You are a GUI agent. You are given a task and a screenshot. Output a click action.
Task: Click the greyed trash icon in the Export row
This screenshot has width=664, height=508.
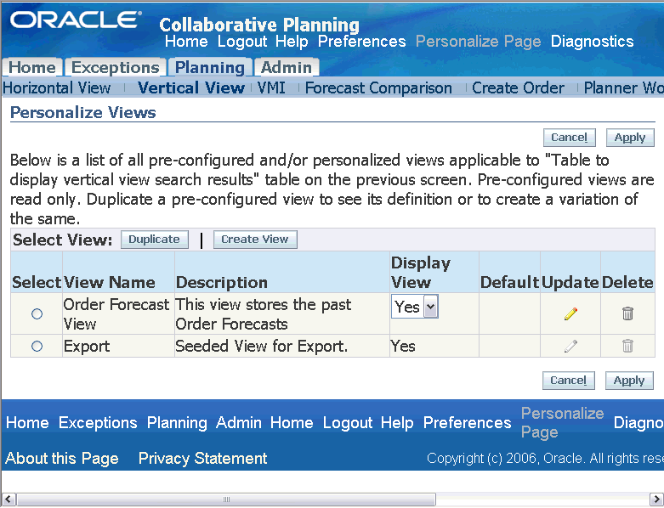point(627,346)
